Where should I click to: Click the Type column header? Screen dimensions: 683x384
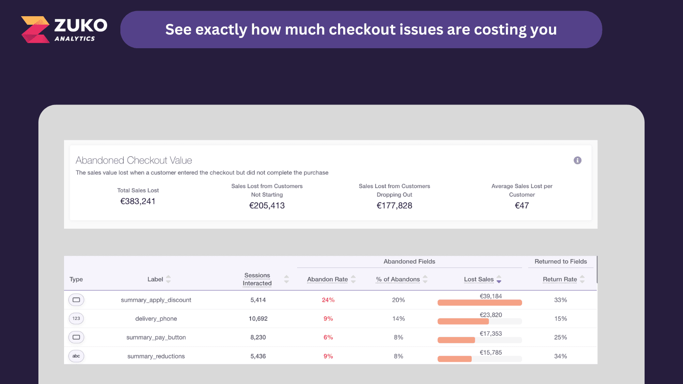pyautogui.click(x=76, y=279)
